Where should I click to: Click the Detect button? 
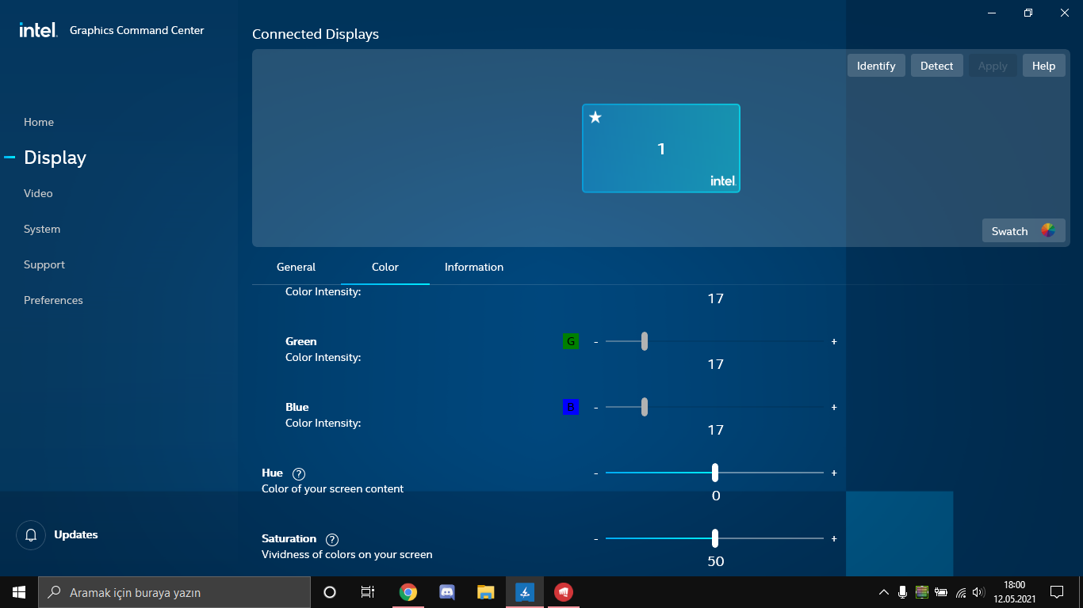coord(937,66)
